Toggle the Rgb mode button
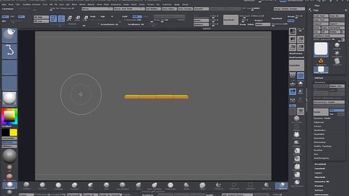Viewport: 349px width, 196px height. [x=103, y=16]
